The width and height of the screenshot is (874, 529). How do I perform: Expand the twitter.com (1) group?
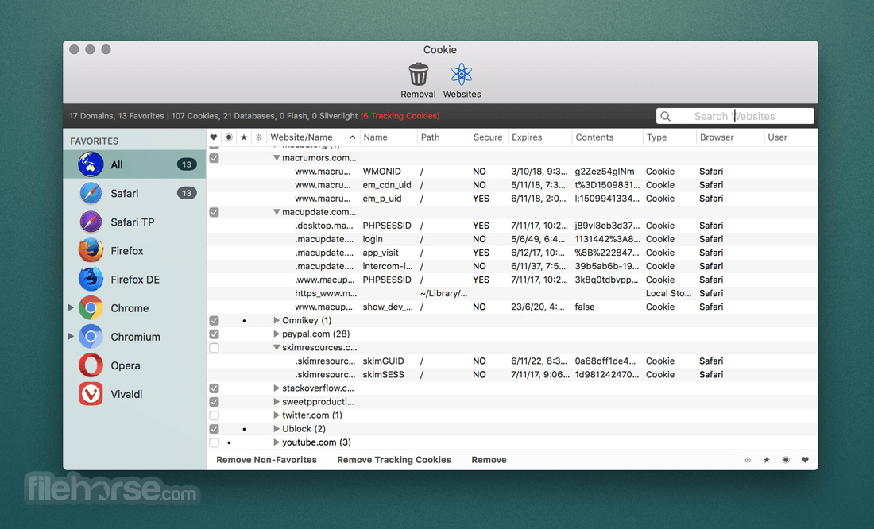(x=276, y=415)
